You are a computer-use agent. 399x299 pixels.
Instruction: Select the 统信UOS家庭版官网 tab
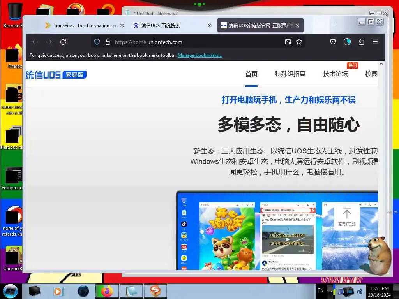[260, 25]
